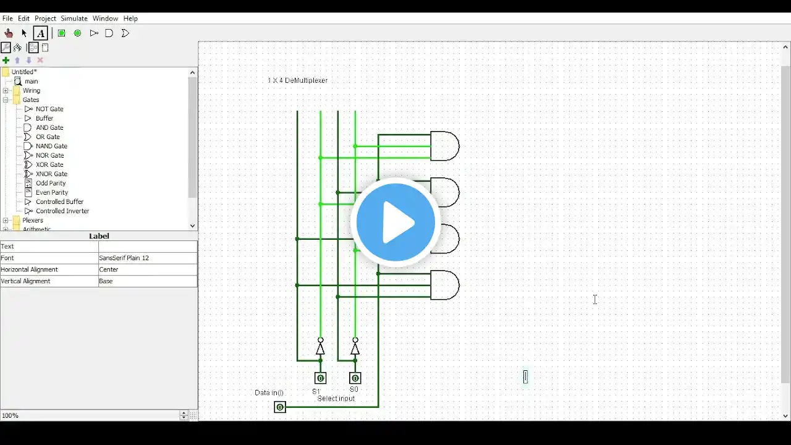Click the 'Select input' canvas label
Screen dimensions: 791x445
(x=336, y=399)
